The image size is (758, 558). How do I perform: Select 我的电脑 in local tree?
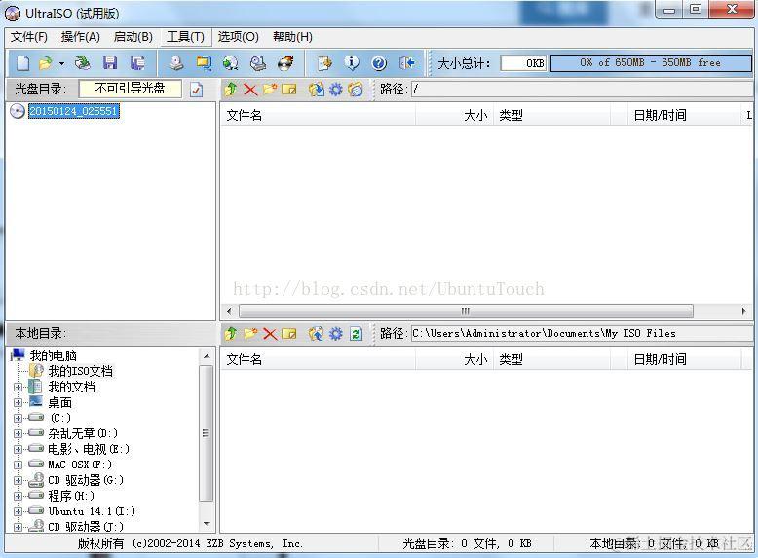[x=54, y=355]
